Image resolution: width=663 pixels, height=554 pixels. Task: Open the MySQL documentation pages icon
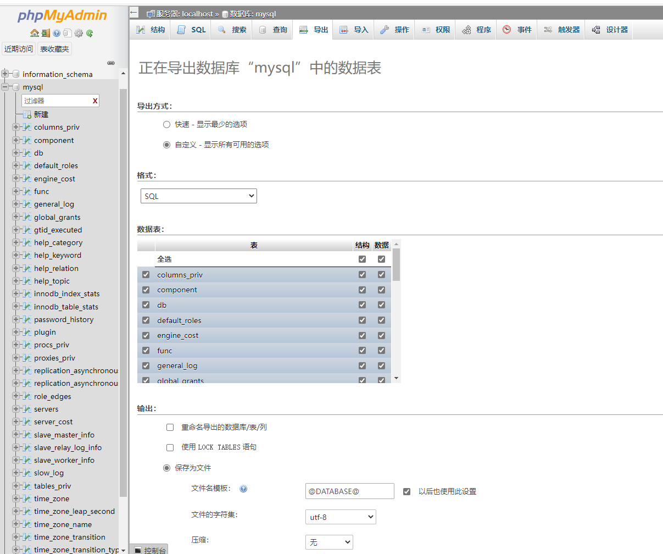pyautogui.click(x=67, y=33)
